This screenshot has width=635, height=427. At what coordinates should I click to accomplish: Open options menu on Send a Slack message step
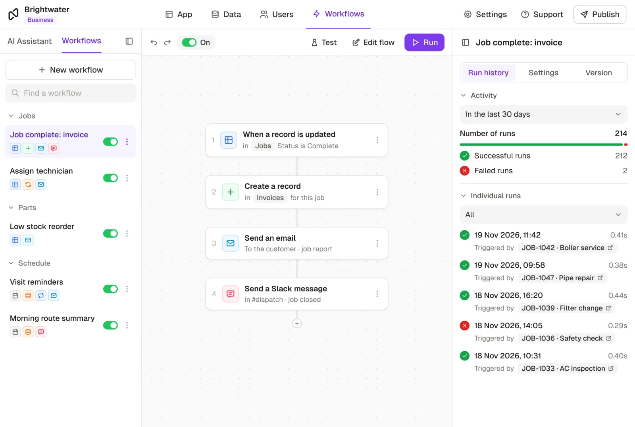pyautogui.click(x=377, y=294)
